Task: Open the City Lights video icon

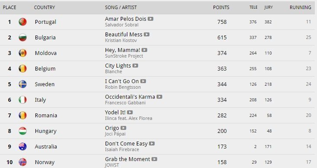Action: [135, 65]
